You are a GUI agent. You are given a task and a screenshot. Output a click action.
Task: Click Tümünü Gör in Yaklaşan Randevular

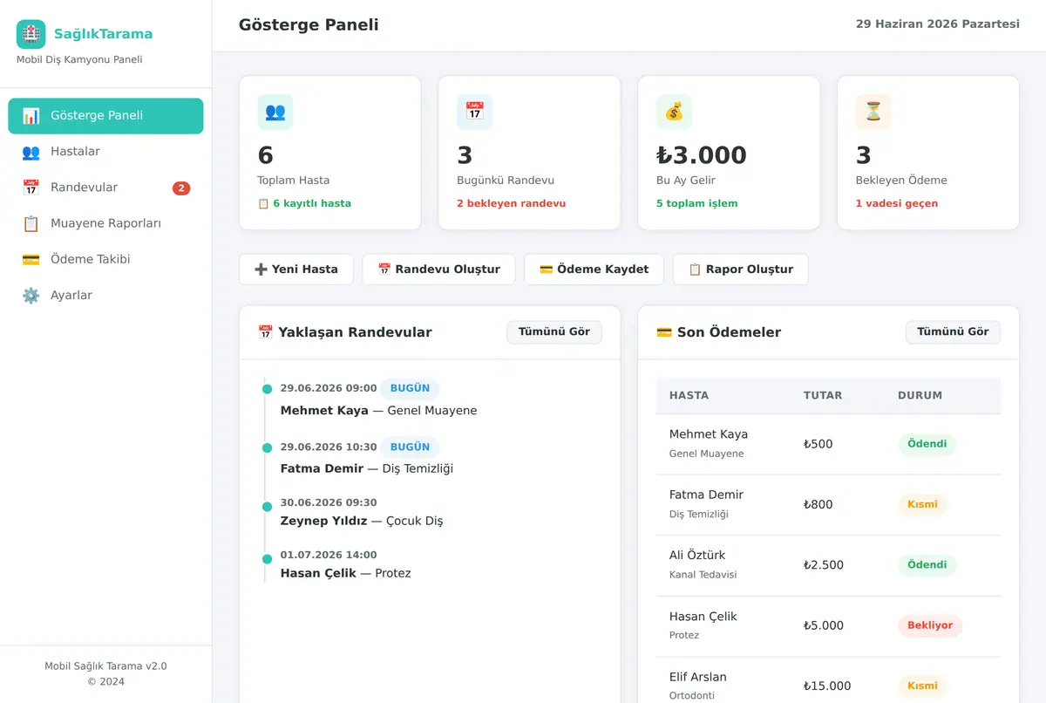pos(554,332)
